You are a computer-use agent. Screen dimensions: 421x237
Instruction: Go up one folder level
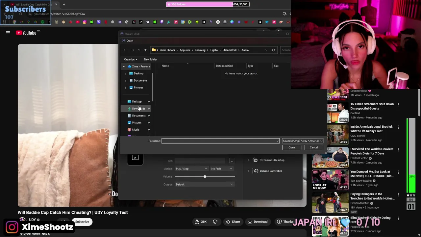145,50
